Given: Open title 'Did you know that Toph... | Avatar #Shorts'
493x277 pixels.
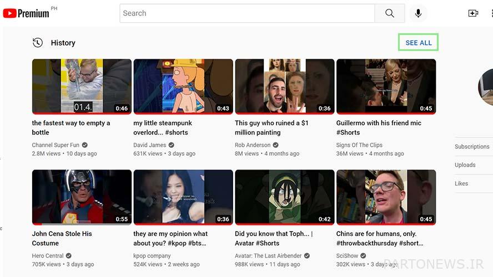Looking at the screenshot, I should click(x=274, y=238).
